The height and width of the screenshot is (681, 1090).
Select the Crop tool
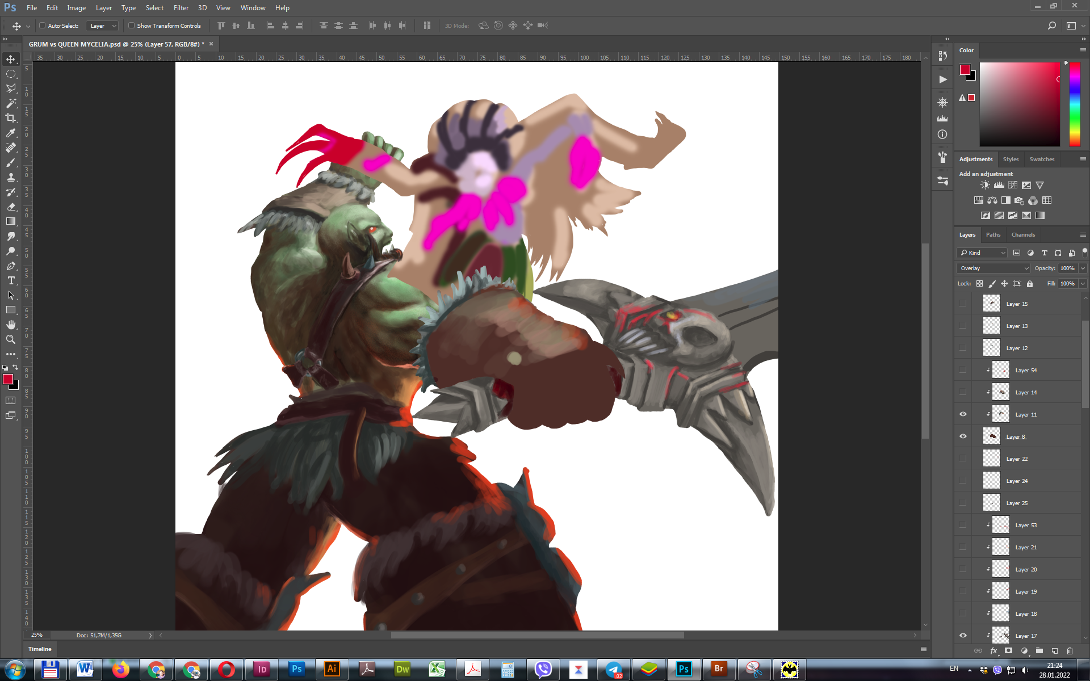tap(11, 118)
